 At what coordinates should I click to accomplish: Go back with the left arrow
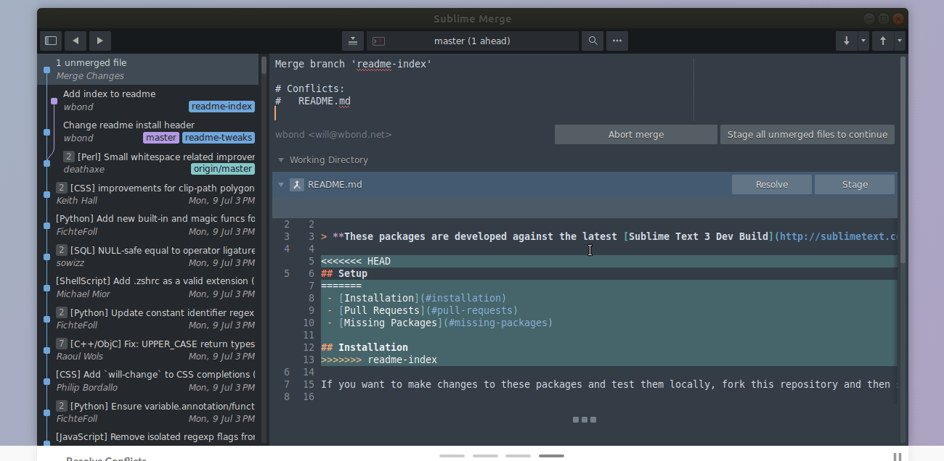[x=76, y=41]
